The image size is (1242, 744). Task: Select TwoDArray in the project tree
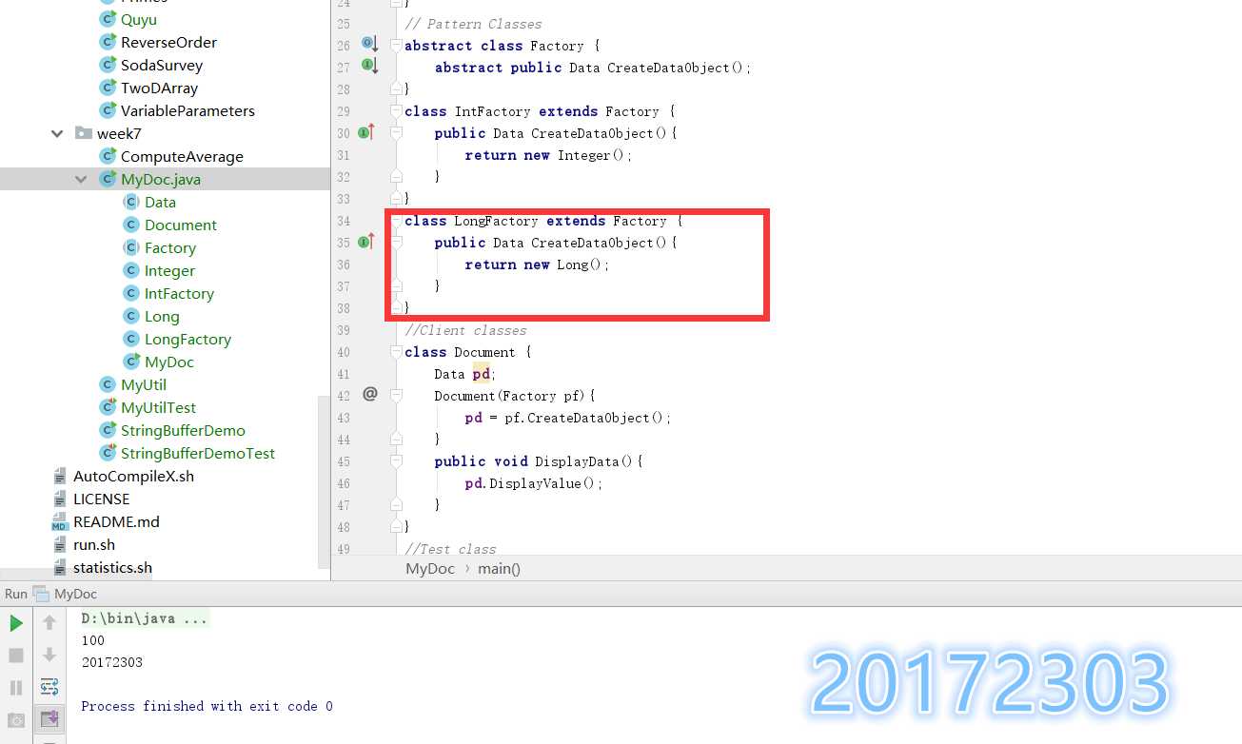point(159,88)
